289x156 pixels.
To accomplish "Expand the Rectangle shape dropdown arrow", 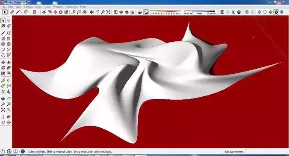I will [x=38, y=12].
